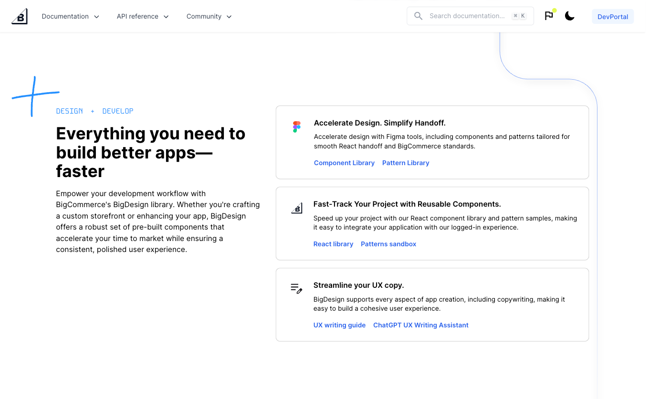Click the search magnifier icon
The height and width of the screenshot is (399, 660).
tap(418, 16)
